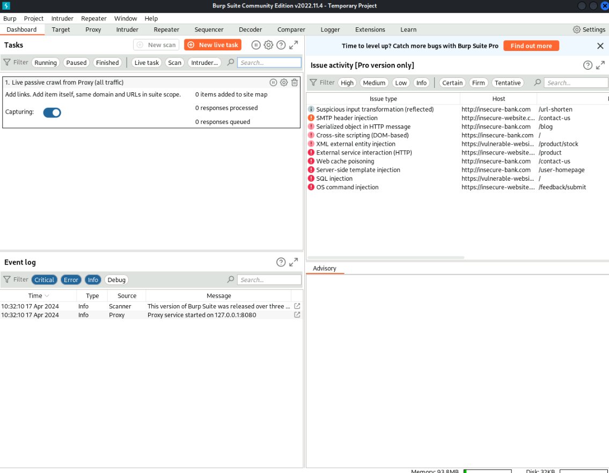609x473 pixels.
Task: Toggle the Info event log filter
Action: [x=93, y=279]
